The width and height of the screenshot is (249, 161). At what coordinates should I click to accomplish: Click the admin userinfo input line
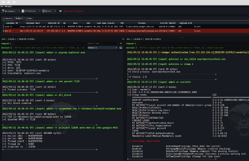[159, 82]
